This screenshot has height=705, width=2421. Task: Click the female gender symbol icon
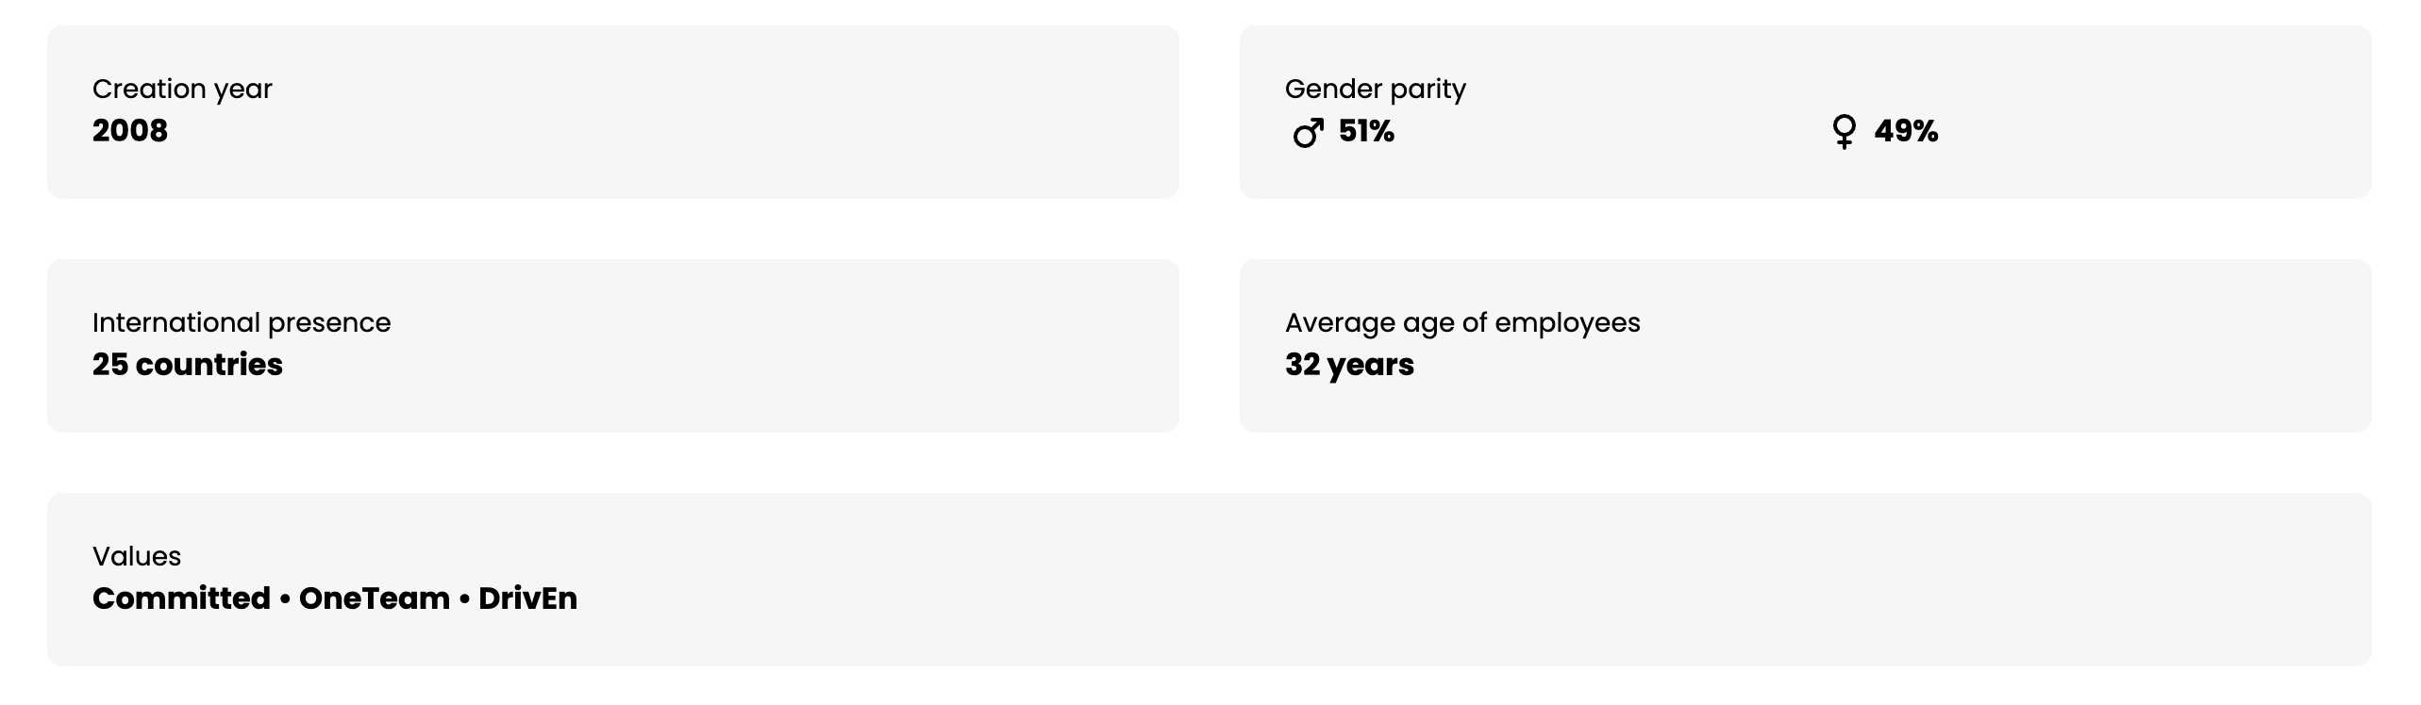pyautogui.click(x=1844, y=132)
